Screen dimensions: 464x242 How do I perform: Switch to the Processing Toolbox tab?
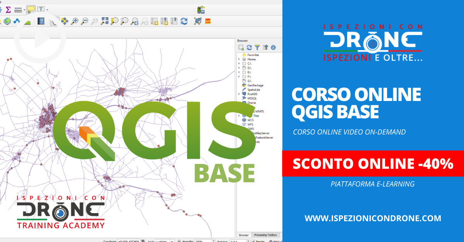[265, 235]
